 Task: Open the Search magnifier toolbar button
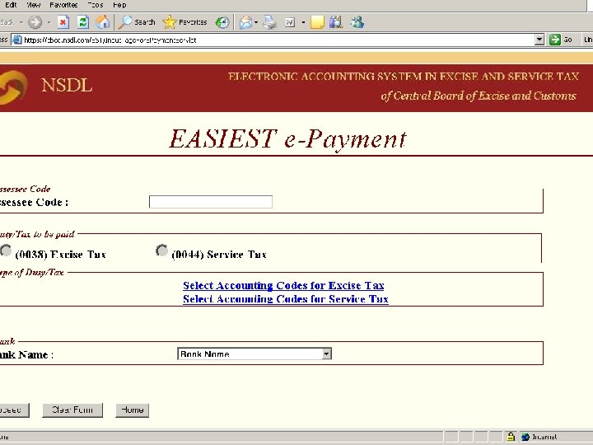click(137, 22)
